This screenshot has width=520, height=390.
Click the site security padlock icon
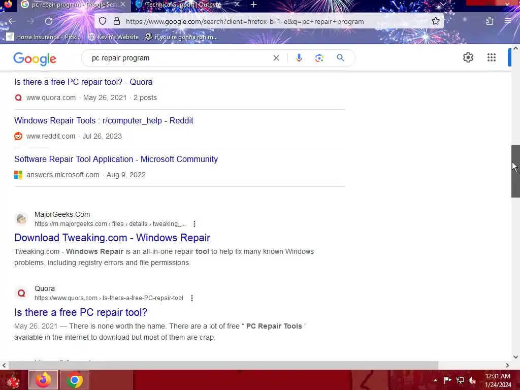[116, 21]
